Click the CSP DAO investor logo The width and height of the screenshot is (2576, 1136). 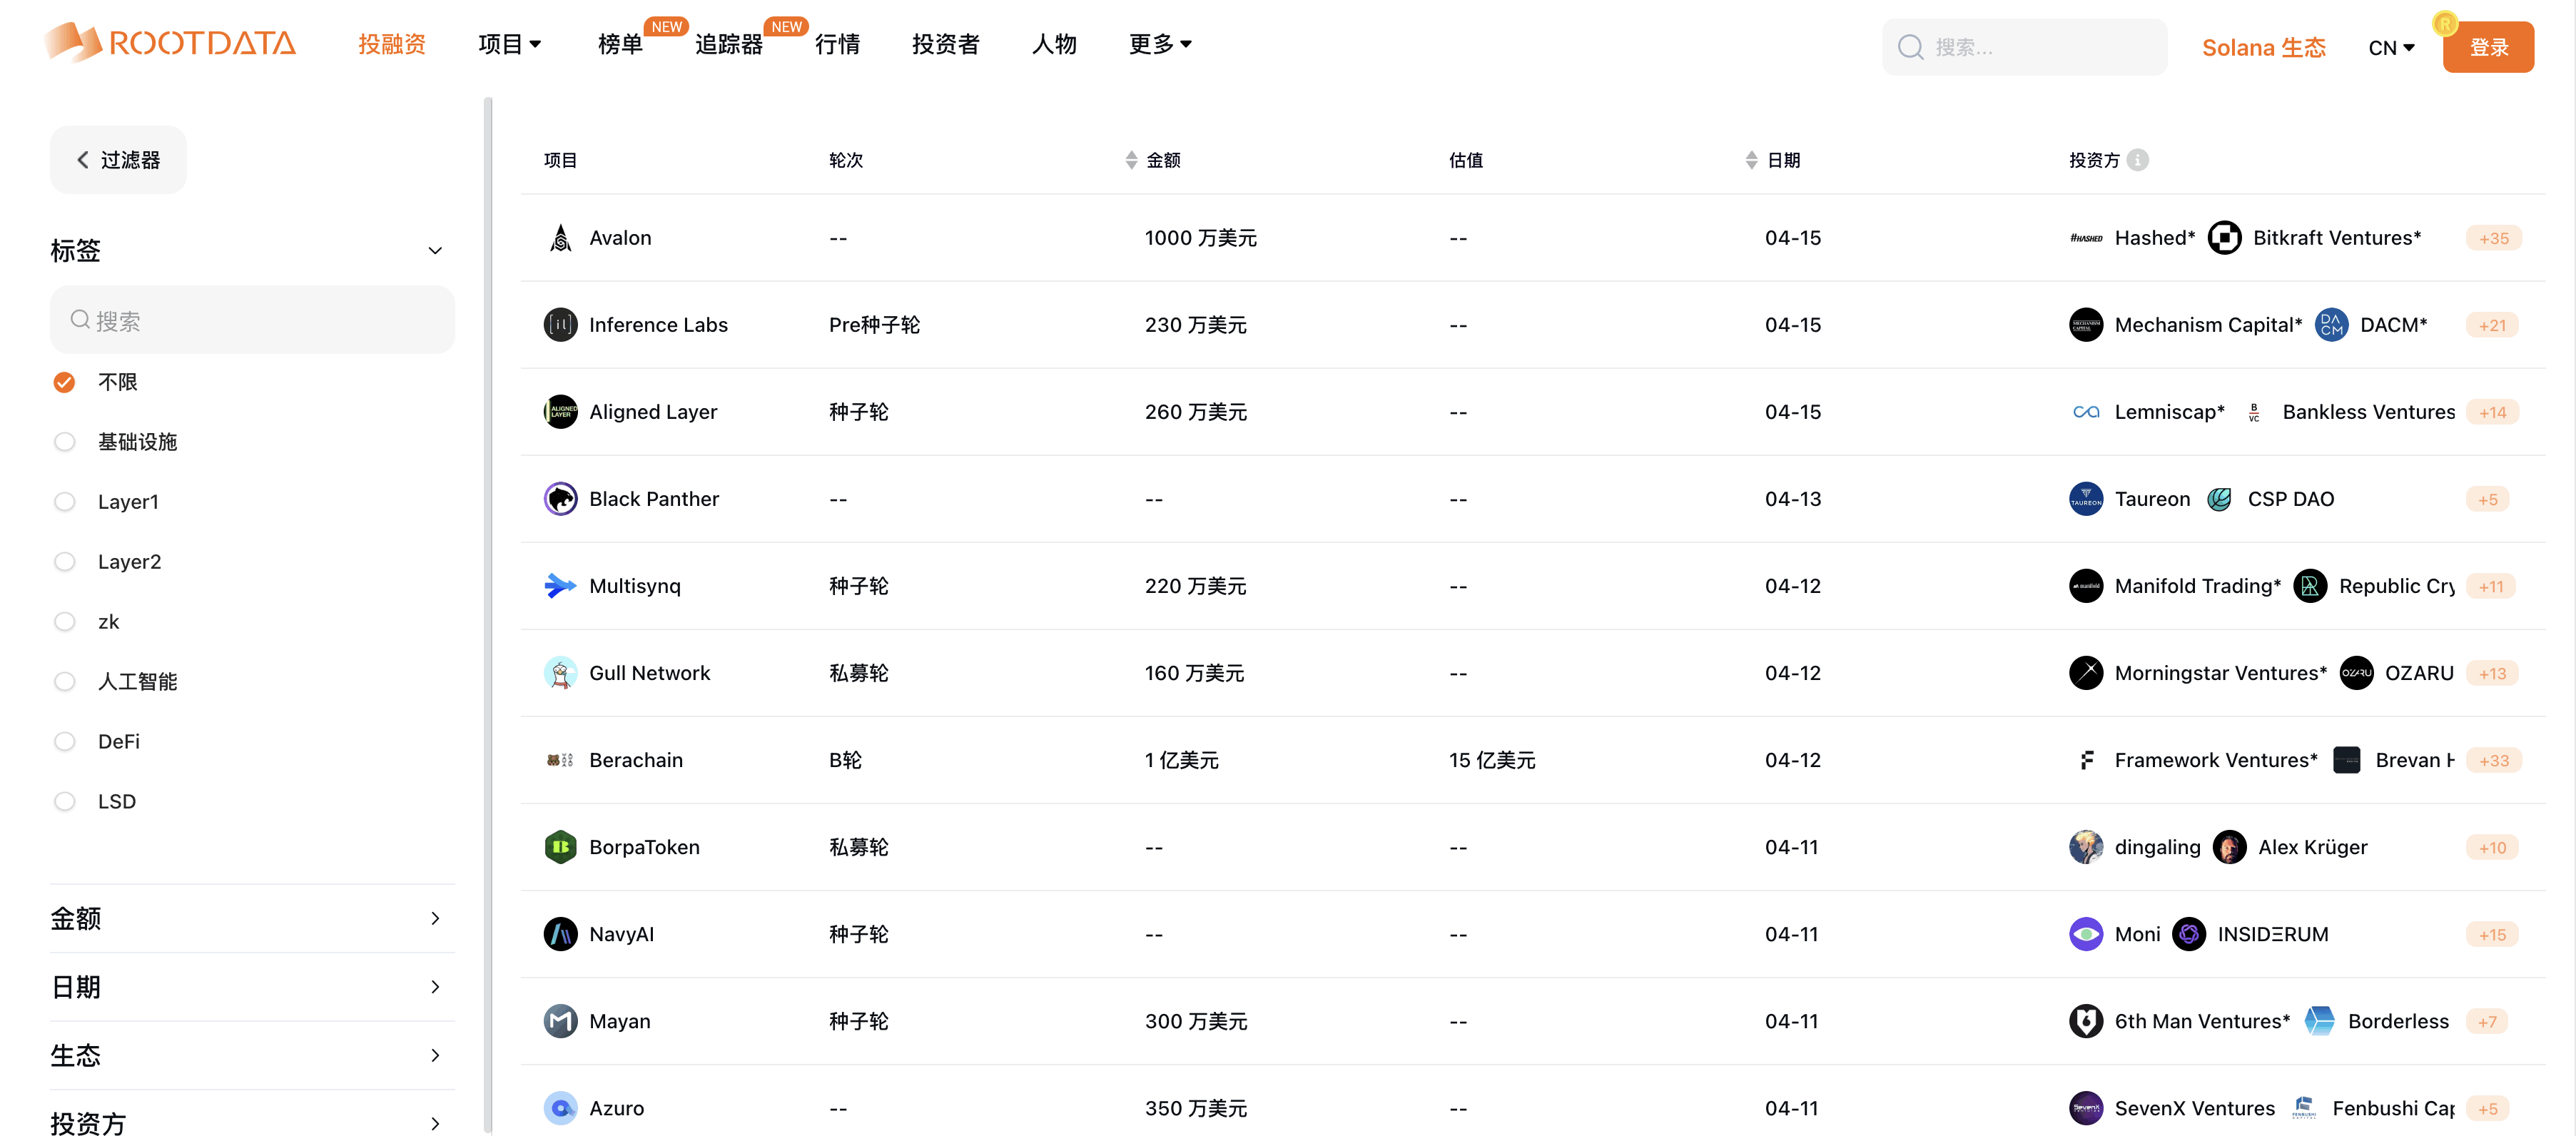2219,499
